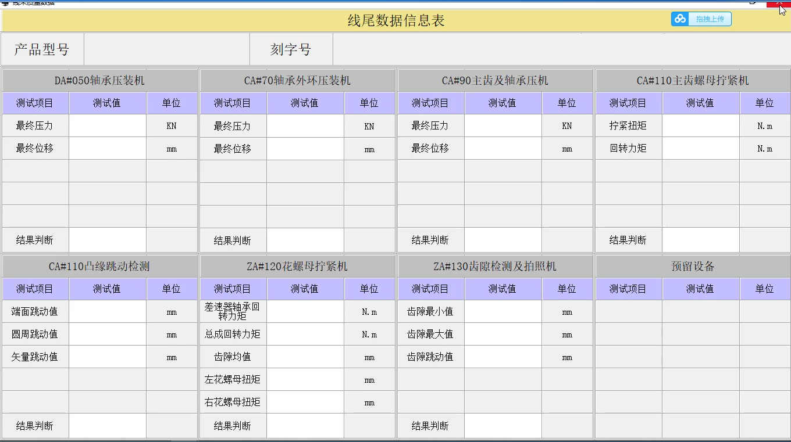Viewport: 791px width, 442px height.
Task: Focus the 产品型号 input field
Action: click(x=167, y=49)
